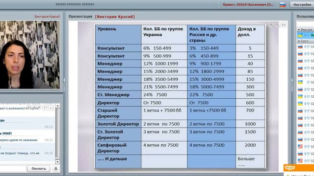314x176 pixels.
Task: Click the [Виктория Красий] presentation title
Action: coord(115,17)
